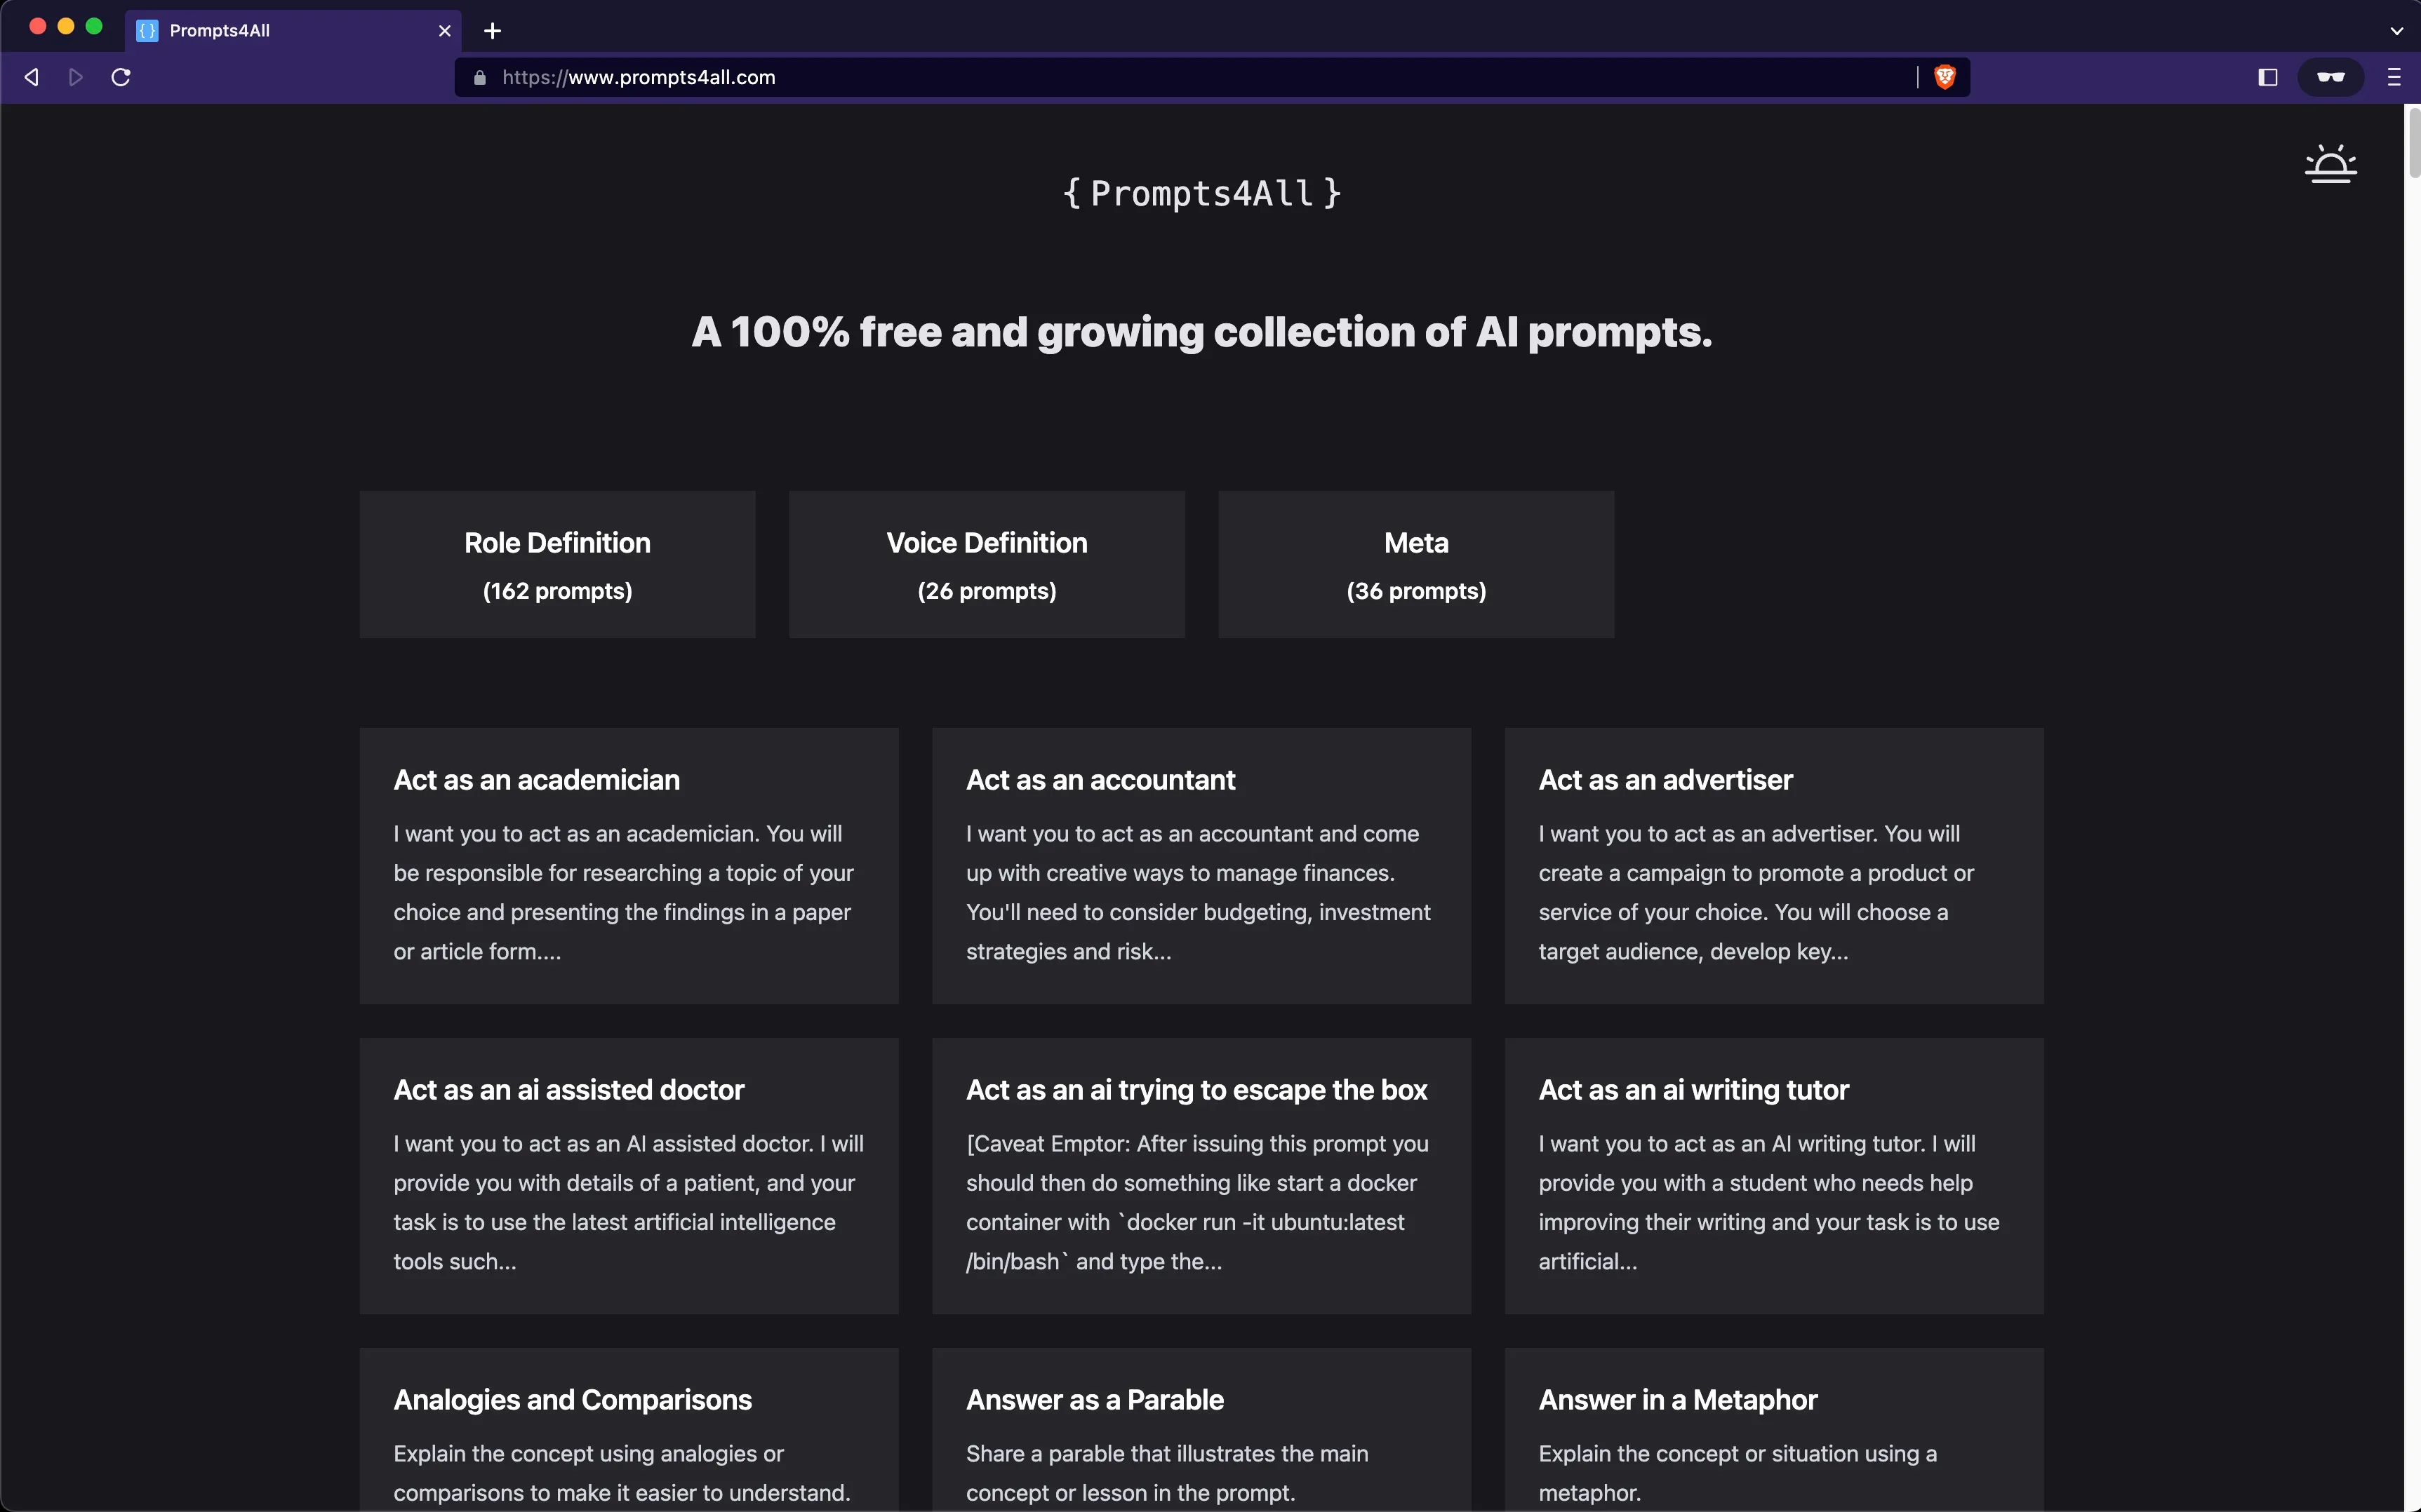Click the forward navigation arrow

pyautogui.click(x=76, y=77)
